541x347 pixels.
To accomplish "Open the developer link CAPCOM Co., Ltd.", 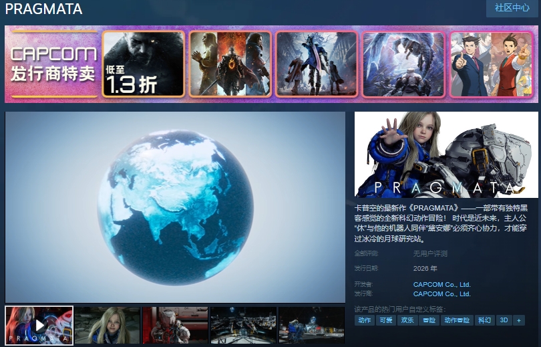I will click(441, 285).
